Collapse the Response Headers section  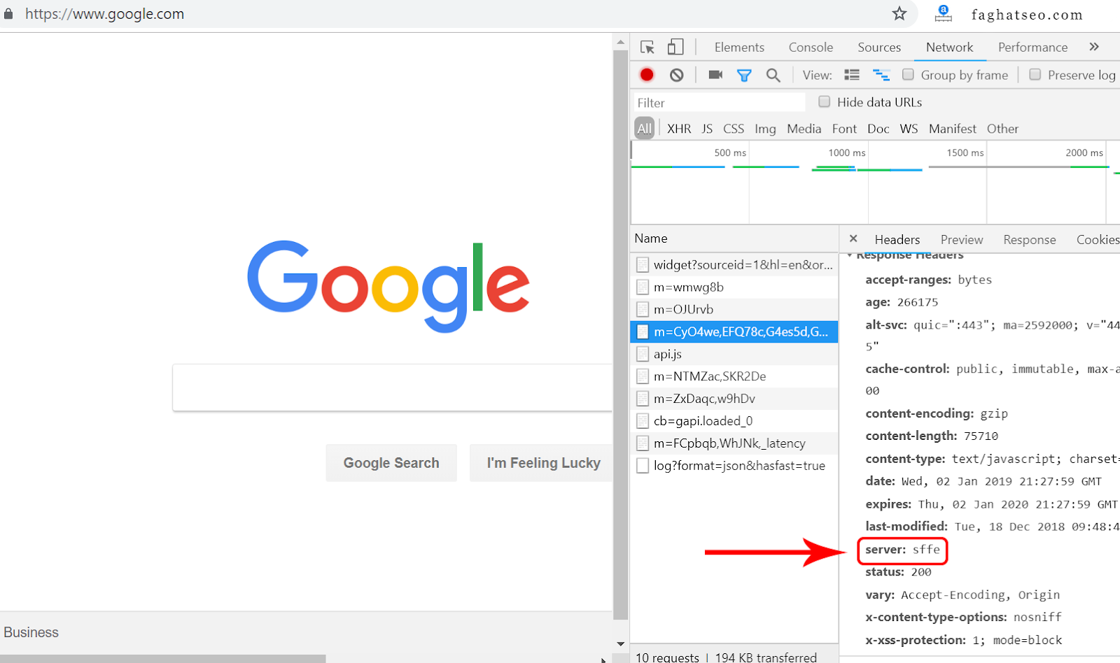pyautogui.click(x=850, y=255)
